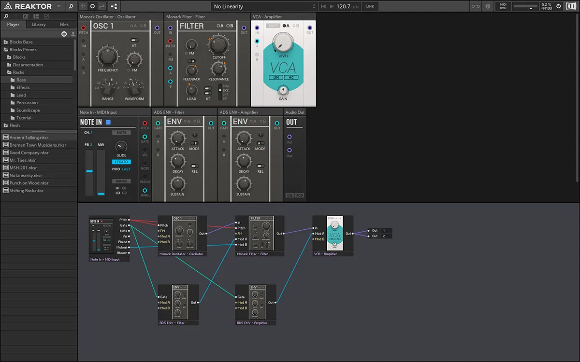Click the OSC 1 Pitch input port
This screenshot has width=580, height=362.
click(84, 28)
